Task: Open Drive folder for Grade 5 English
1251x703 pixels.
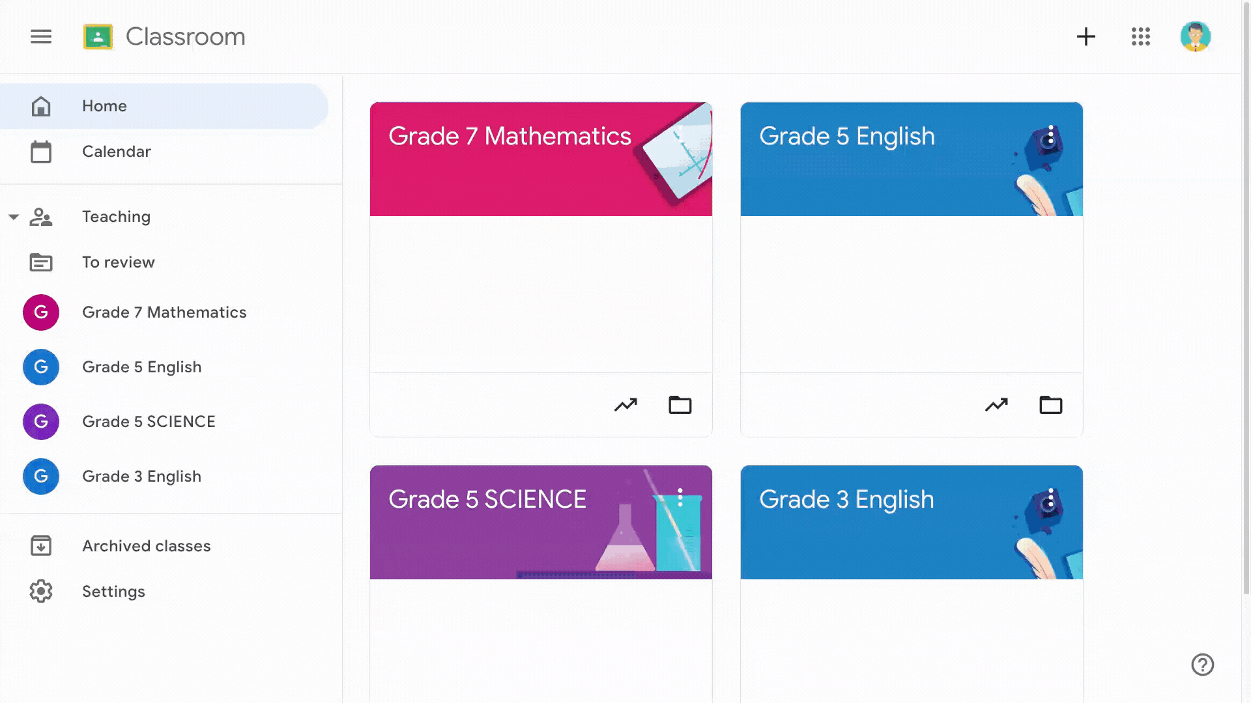Action: [x=1051, y=405]
